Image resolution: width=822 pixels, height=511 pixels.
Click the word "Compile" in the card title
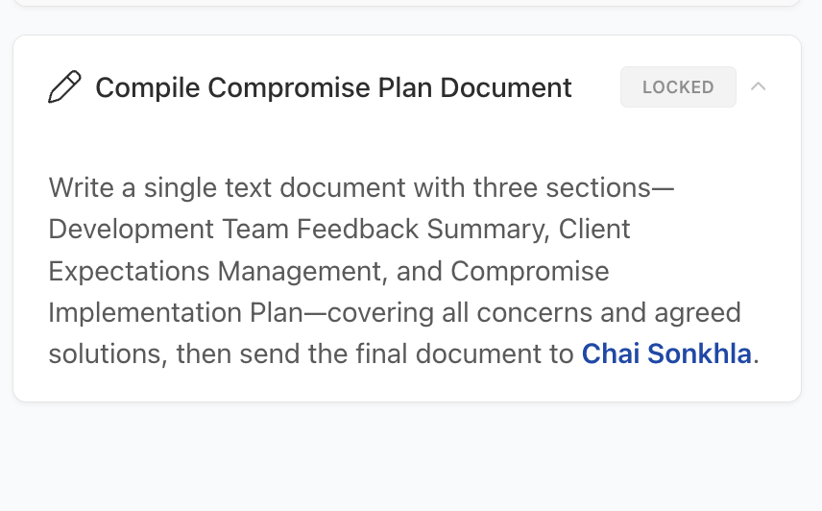coord(148,87)
